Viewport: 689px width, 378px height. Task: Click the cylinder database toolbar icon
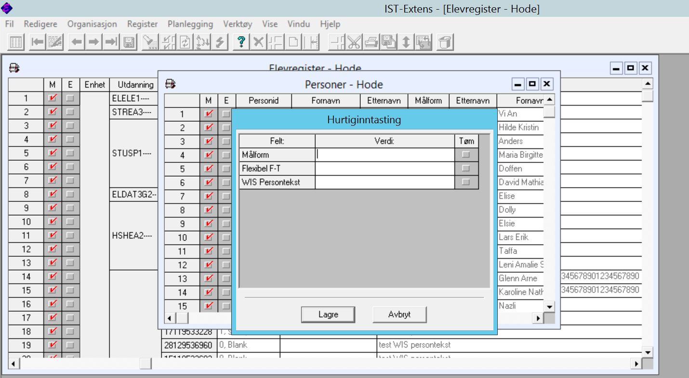445,42
